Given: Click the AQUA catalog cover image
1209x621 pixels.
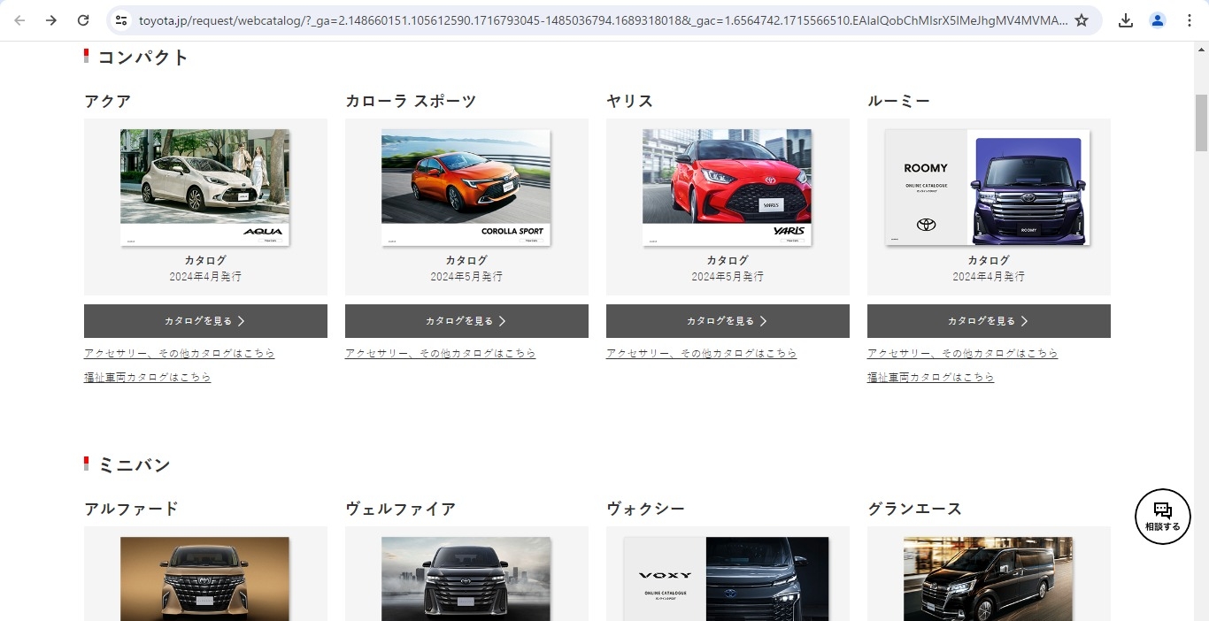Looking at the screenshot, I should [x=205, y=188].
